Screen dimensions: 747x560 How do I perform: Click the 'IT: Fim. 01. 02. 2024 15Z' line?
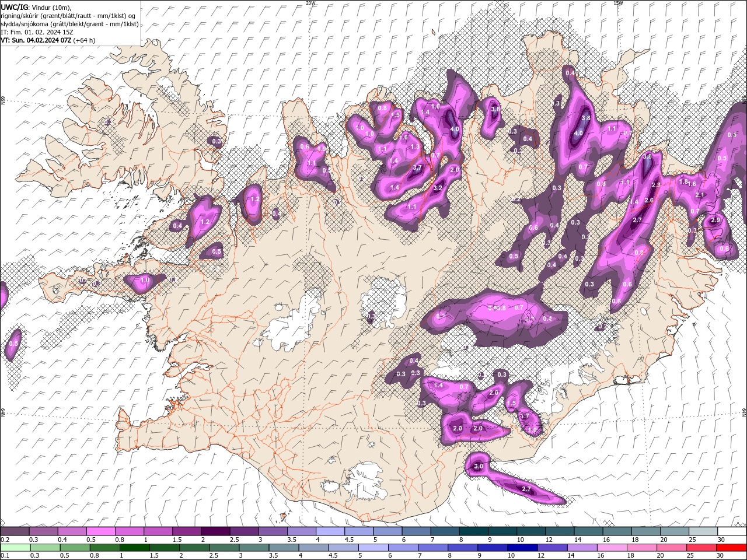point(37,32)
